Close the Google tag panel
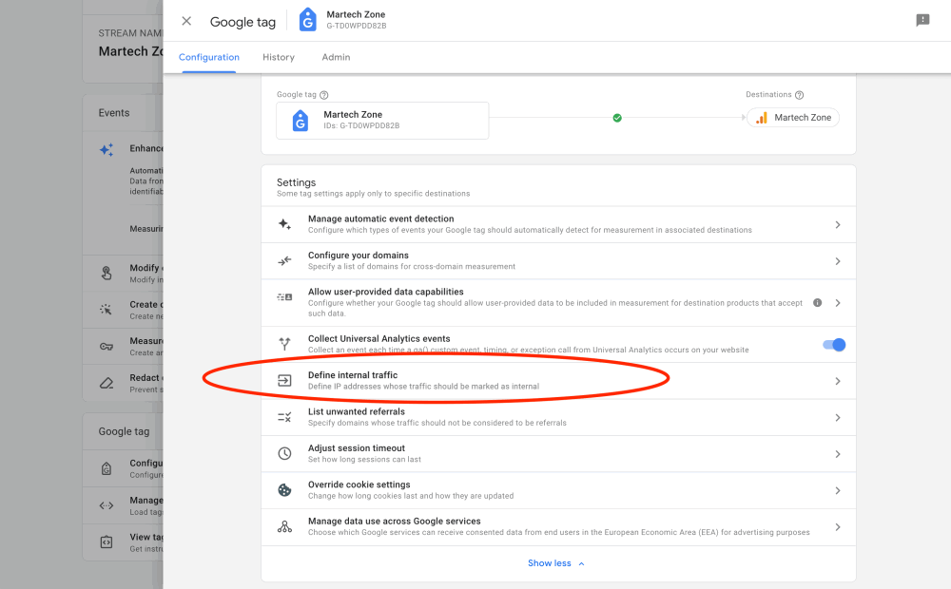This screenshot has height=589, width=951. coord(186,21)
